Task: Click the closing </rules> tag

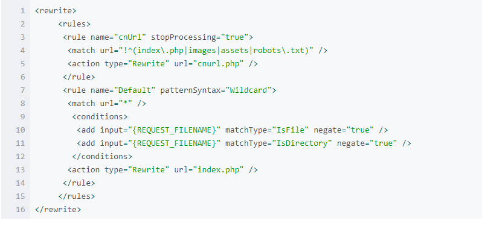Action: pos(77,196)
